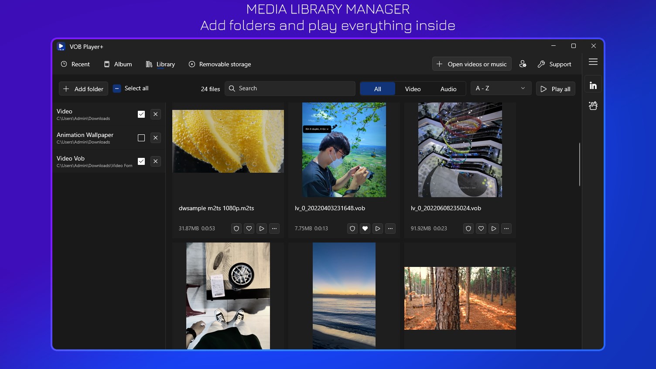The width and height of the screenshot is (656, 369).
Task: Open the LinkedIn page from the sidebar
Action: (593, 84)
